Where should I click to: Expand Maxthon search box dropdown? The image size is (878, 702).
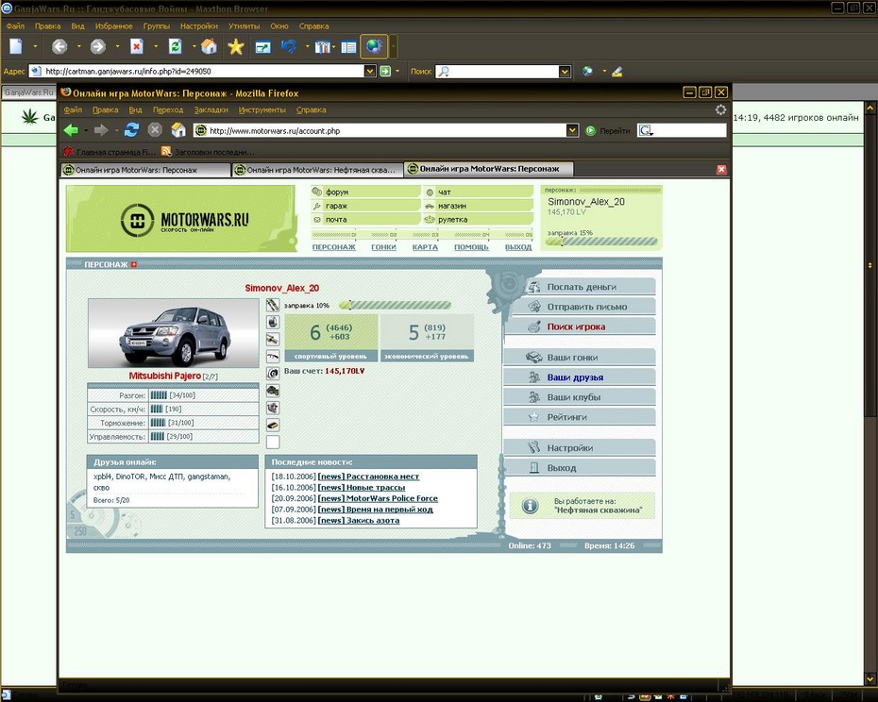[x=565, y=71]
